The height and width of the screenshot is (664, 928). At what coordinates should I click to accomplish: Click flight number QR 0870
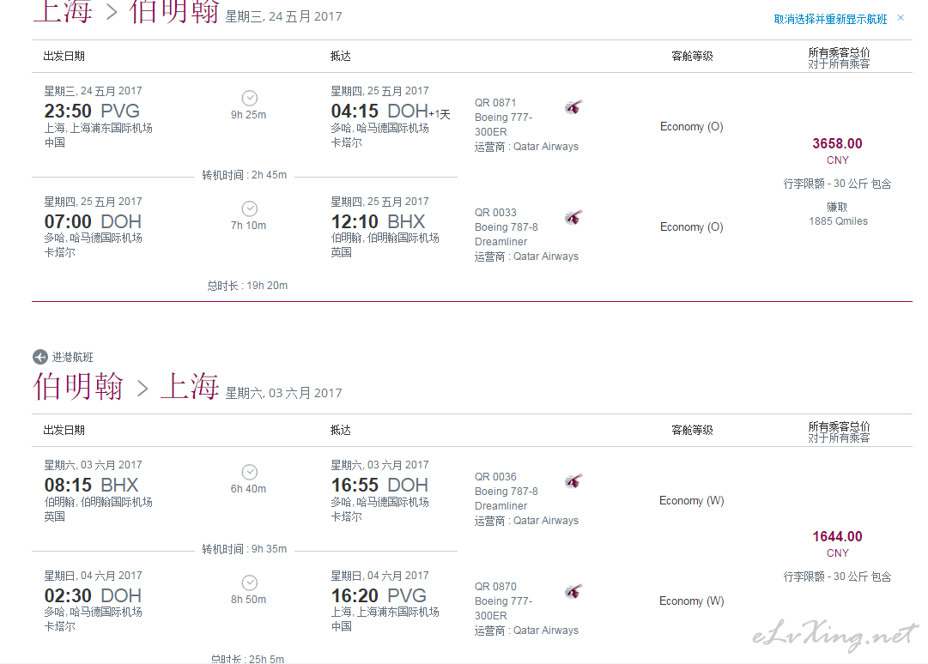coord(495,587)
